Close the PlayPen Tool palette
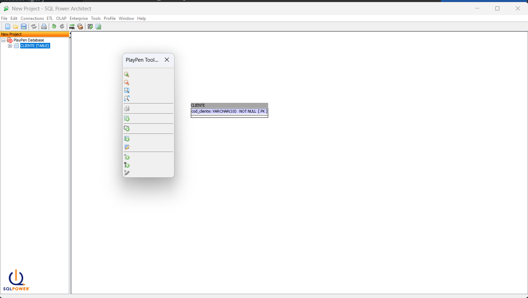This screenshot has width=528, height=298. click(x=167, y=60)
